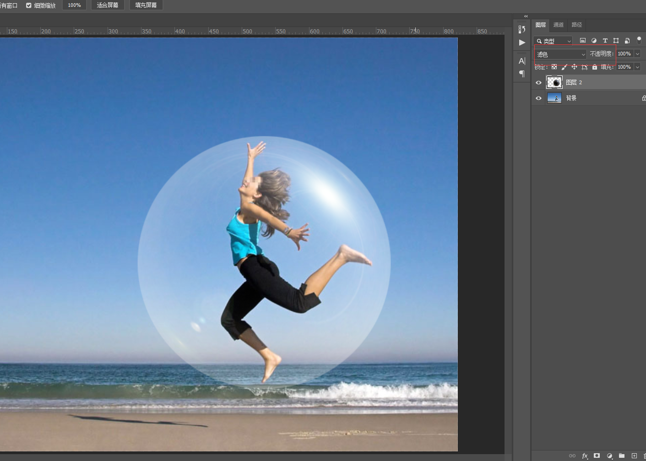Open the 类型 layer filter dropdown
The image size is (646, 461).
pyautogui.click(x=553, y=41)
